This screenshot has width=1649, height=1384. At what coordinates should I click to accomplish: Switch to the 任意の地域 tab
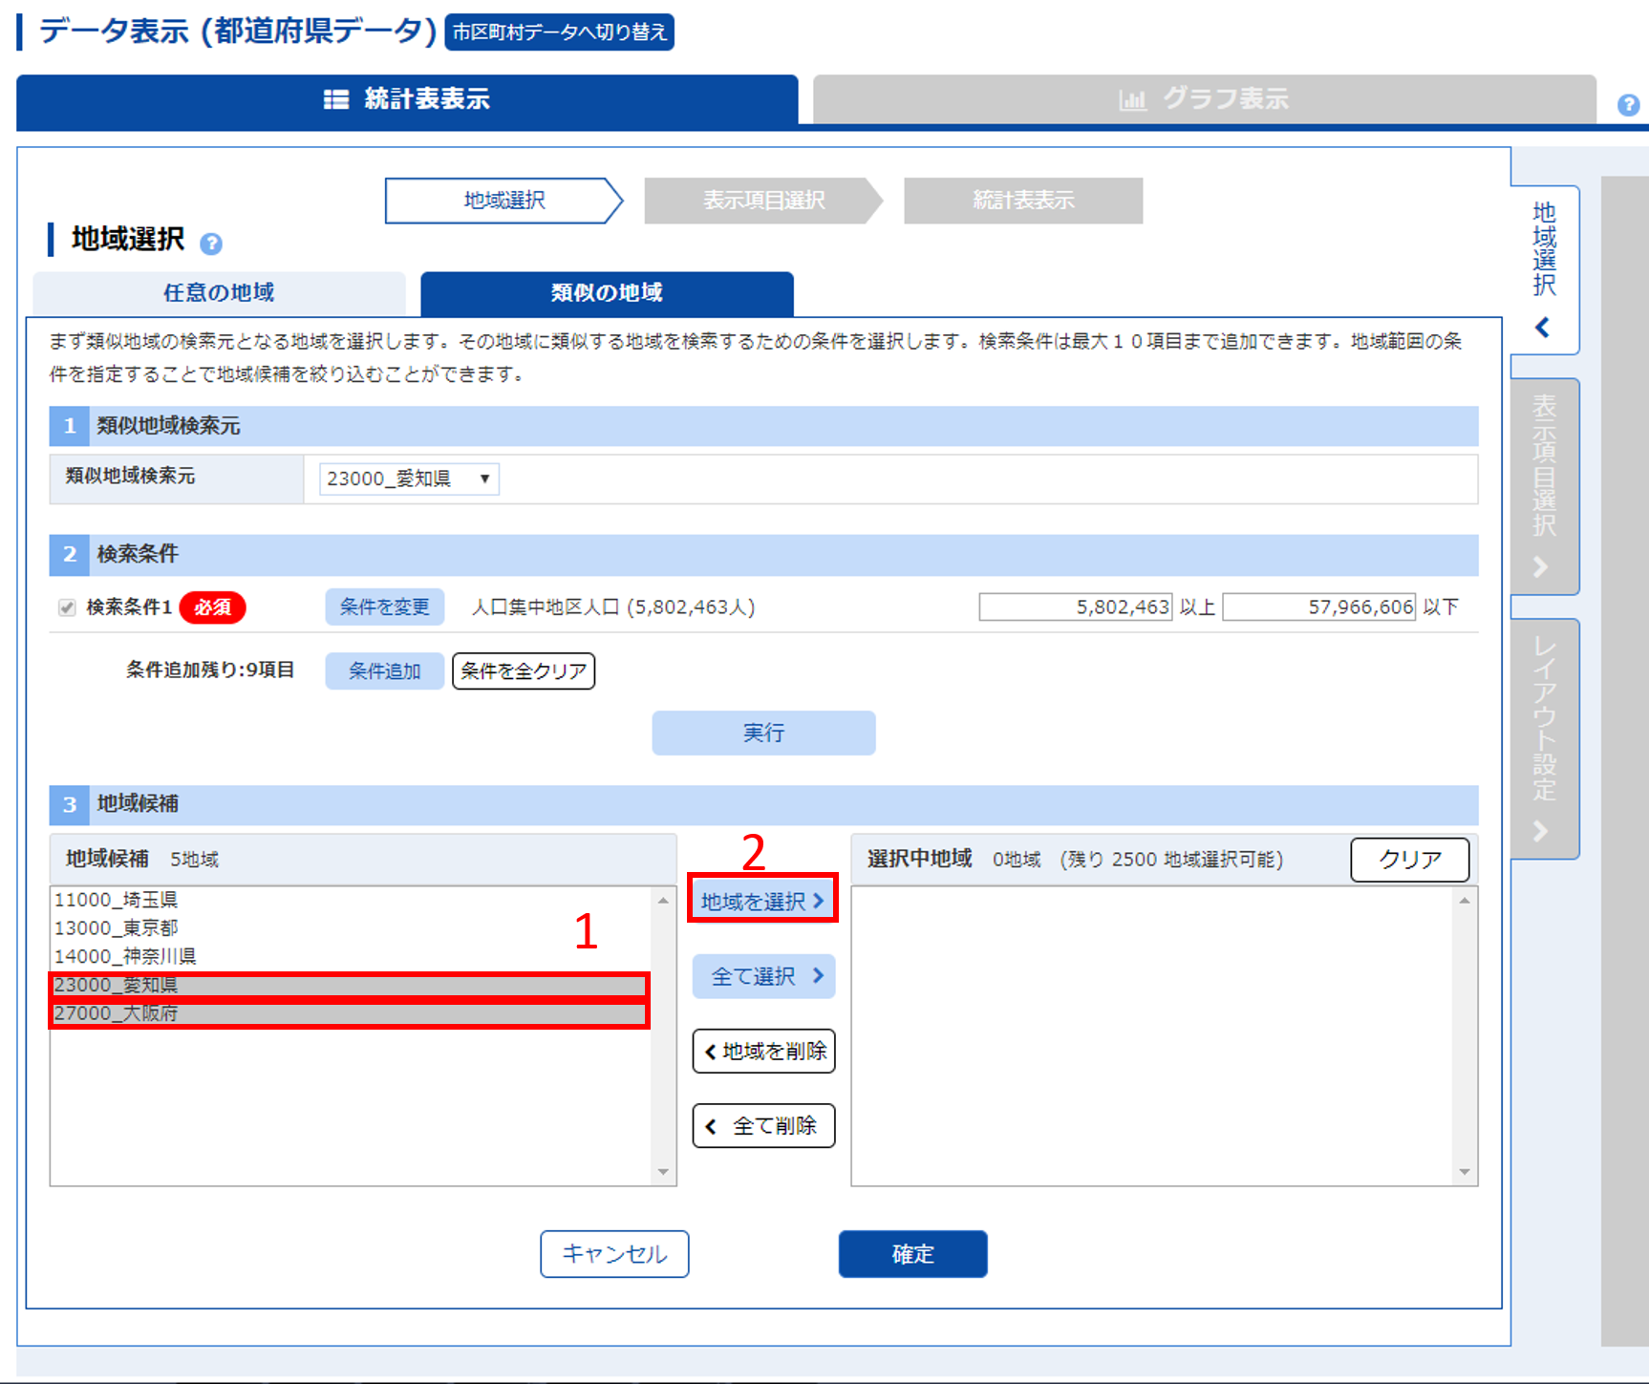click(x=219, y=293)
